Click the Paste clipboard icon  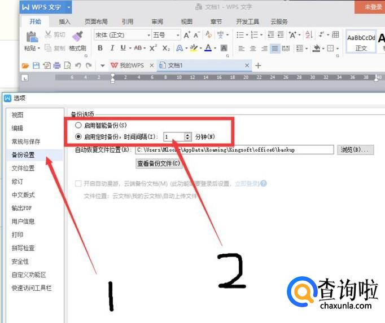[32, 37]
